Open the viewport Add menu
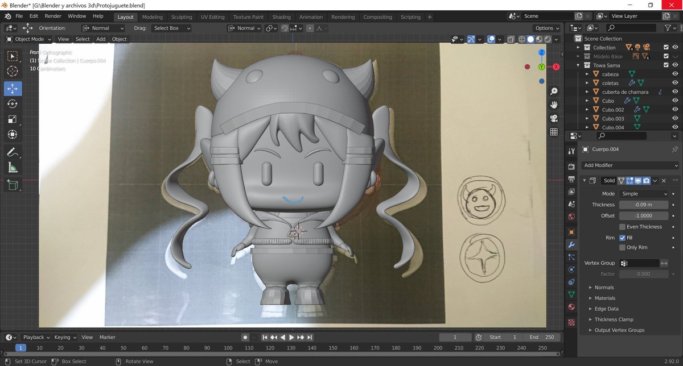The image size is (683, 366). click(x=101, y=39)
